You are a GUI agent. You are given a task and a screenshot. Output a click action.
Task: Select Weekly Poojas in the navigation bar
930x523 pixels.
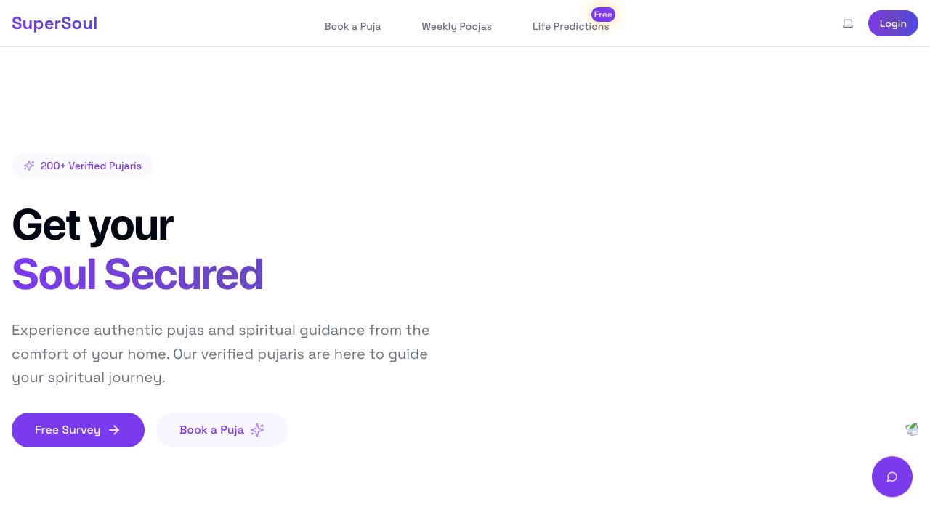pyautogui.click(x=456, y=26)
